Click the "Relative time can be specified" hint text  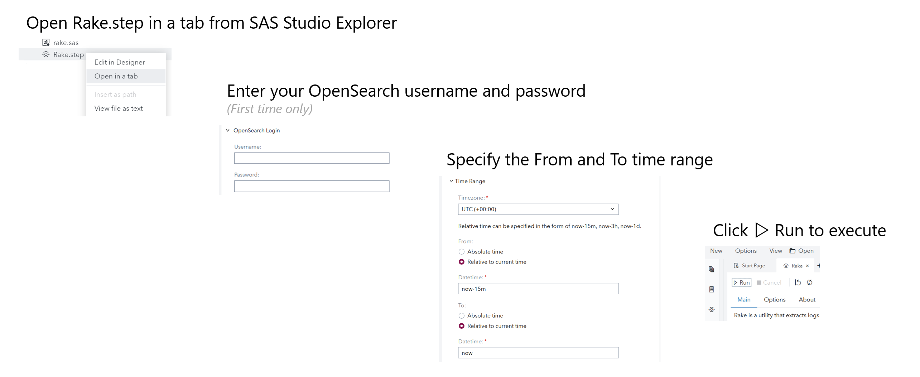pyautogui.click(x=550, y=226)
